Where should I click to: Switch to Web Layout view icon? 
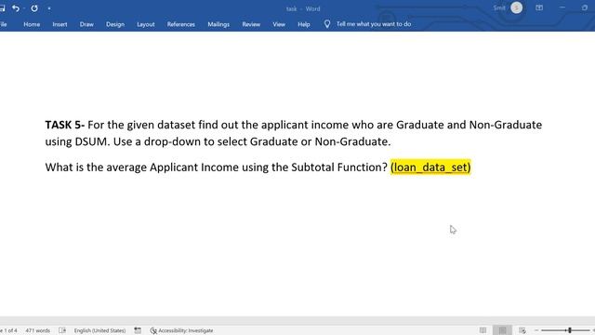coord(522,330)
